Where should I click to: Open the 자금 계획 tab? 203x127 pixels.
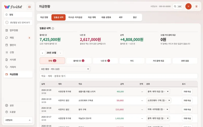tap(92, 17)
